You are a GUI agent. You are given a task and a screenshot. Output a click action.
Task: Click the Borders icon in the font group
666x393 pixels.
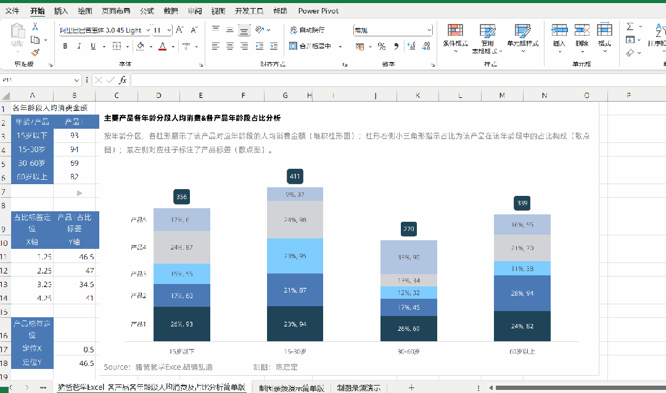(x=117, y=46)
